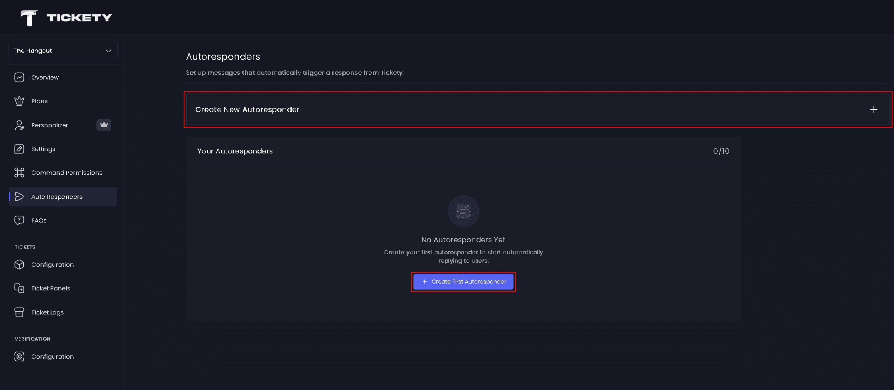Click the Personalizer person icon

(x=19, y=125)
